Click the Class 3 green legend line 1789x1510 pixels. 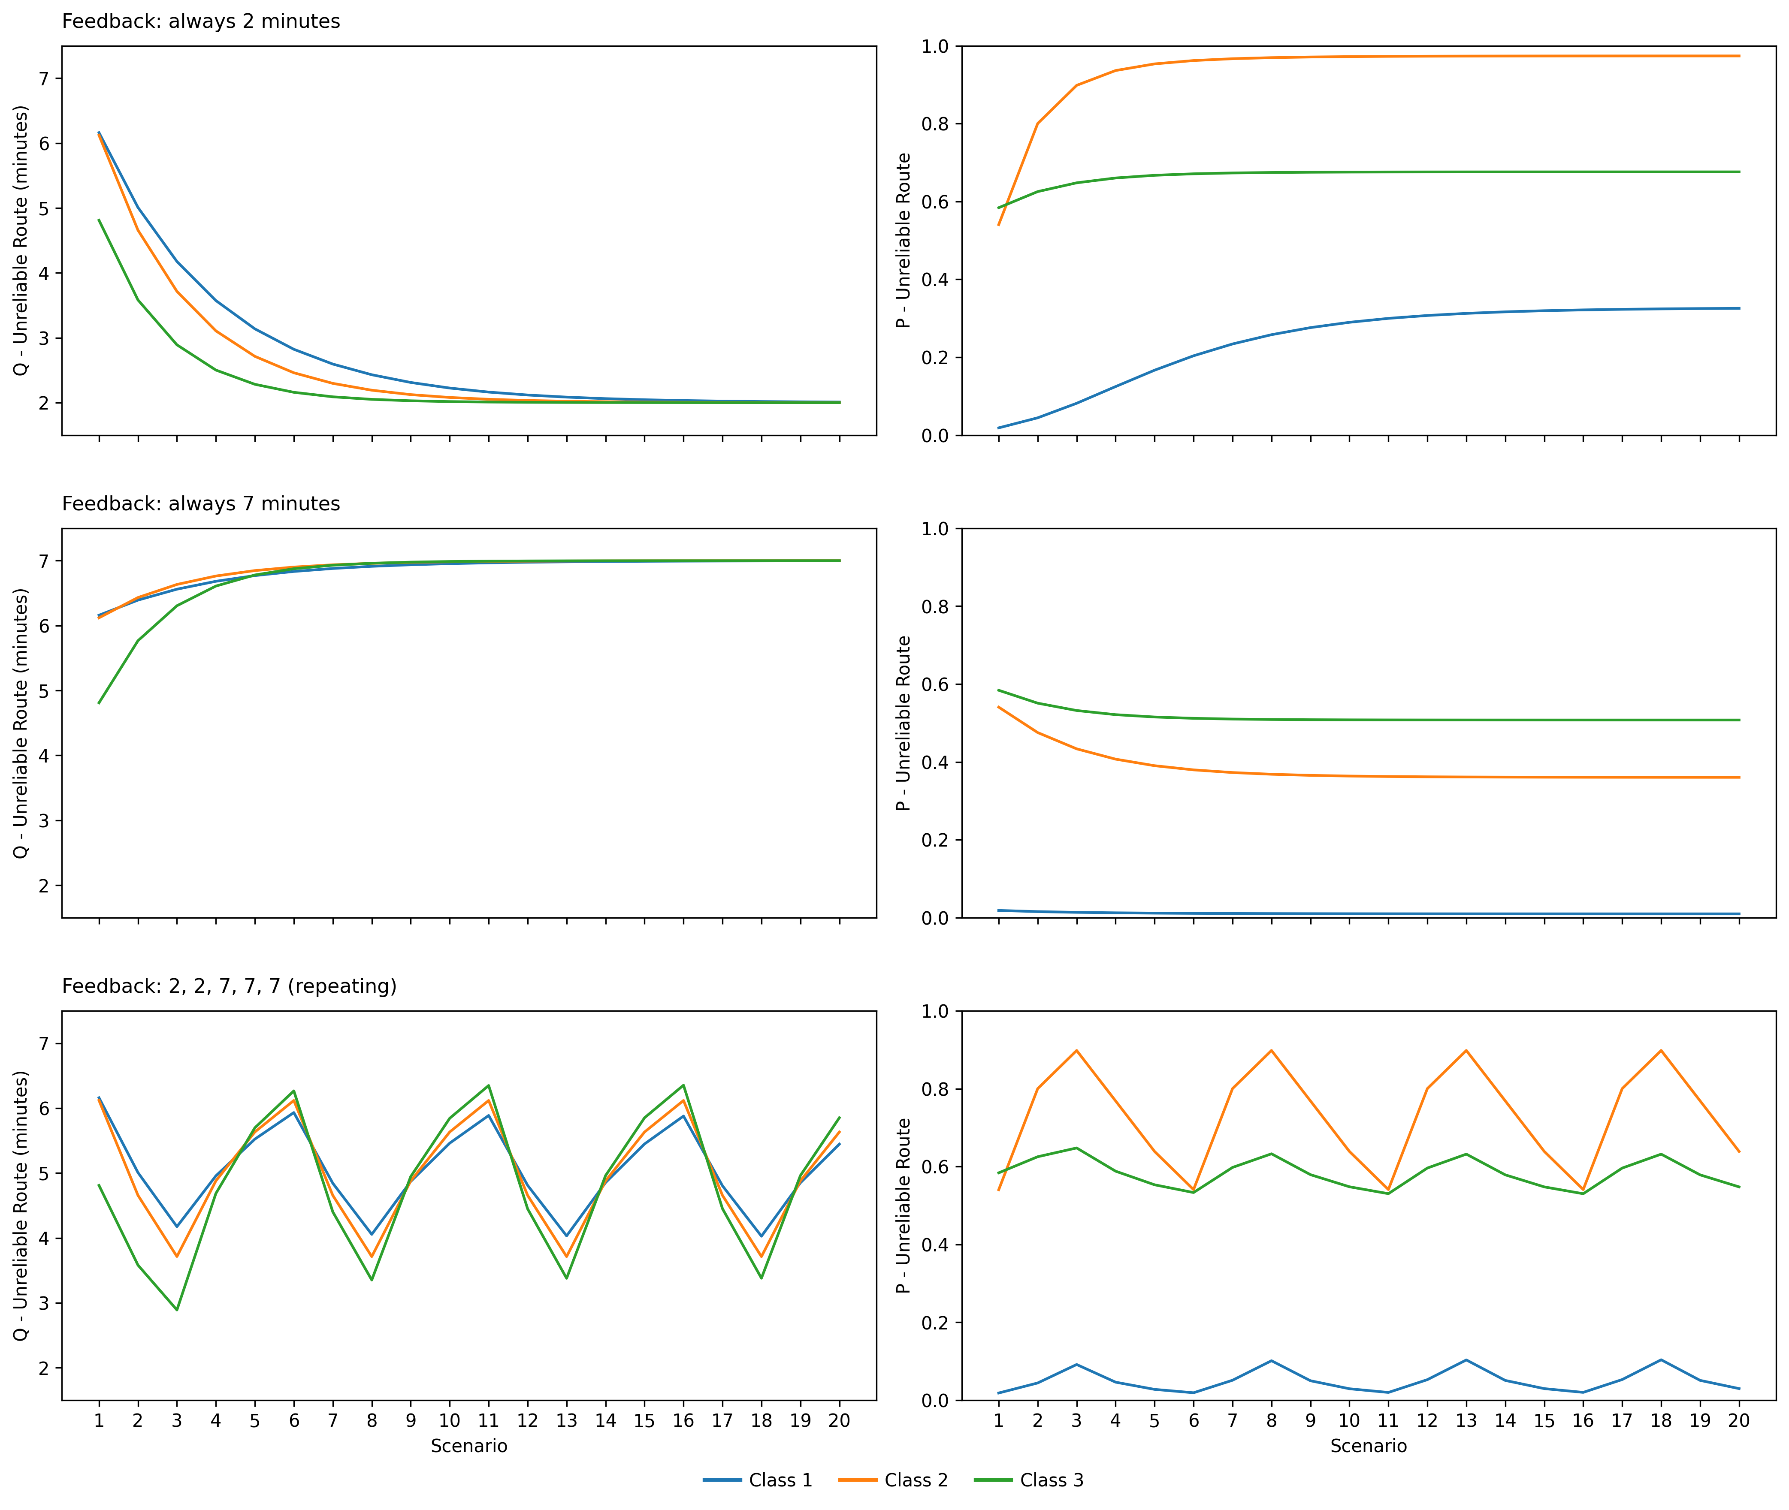[x=994, y=1480]
